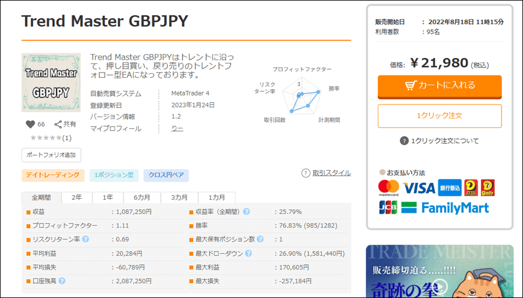Click help icon next to リスクリターン率
Screen dimensions: 523x298
coord(86,239)
